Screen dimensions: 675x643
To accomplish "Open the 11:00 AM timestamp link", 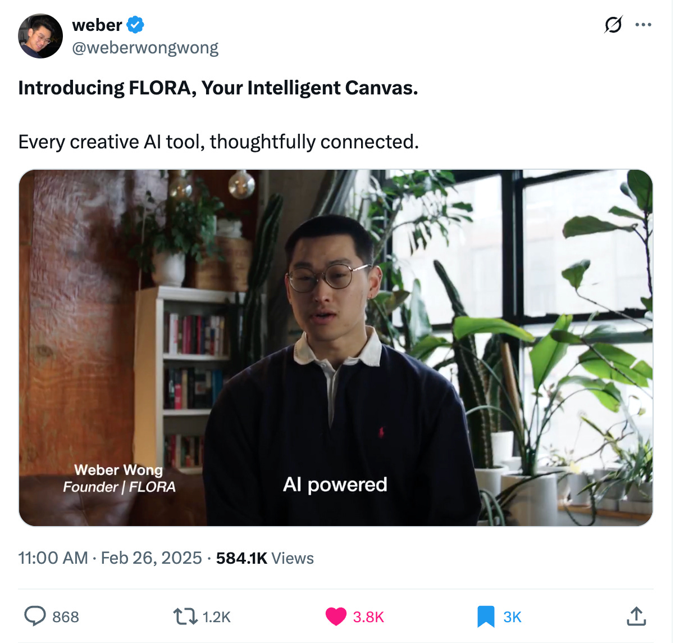I will tap(53, 558).
